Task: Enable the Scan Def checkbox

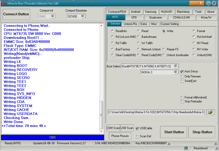Action: [x=137, y=136]
